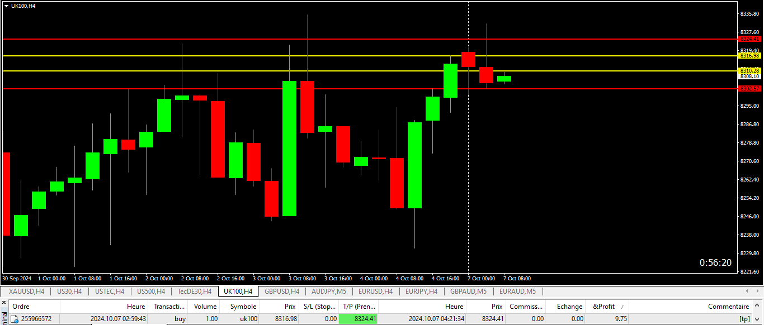Click open time 2024.10.07 02:59:43

[x=118, y=319]
